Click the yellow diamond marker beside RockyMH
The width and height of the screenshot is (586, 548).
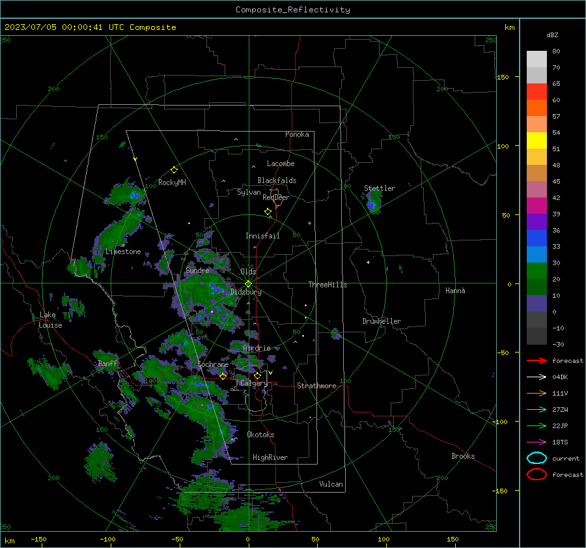click(x=174, y=170)
